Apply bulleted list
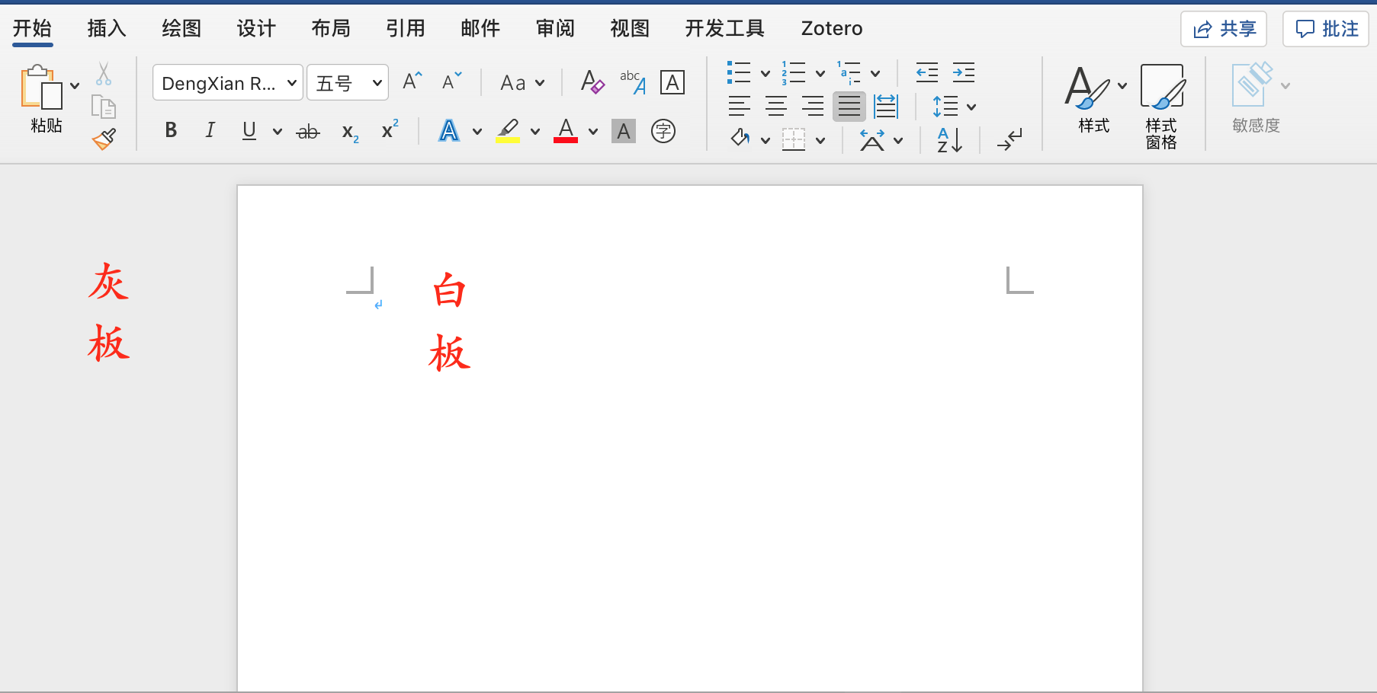Viewport: 1377px width, 693px height. 739,72
